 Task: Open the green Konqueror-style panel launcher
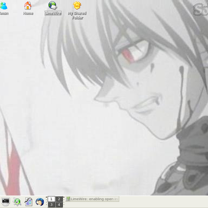tap(17, 202)
